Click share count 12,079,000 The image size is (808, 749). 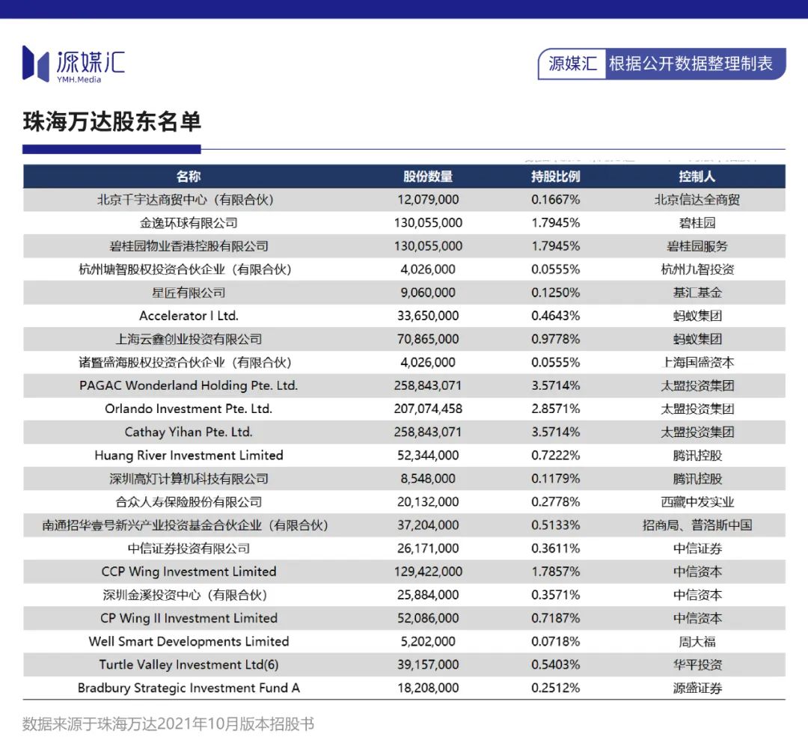(428, 200)
